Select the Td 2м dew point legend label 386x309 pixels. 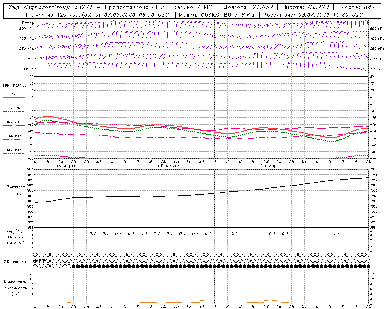(14, 108)
